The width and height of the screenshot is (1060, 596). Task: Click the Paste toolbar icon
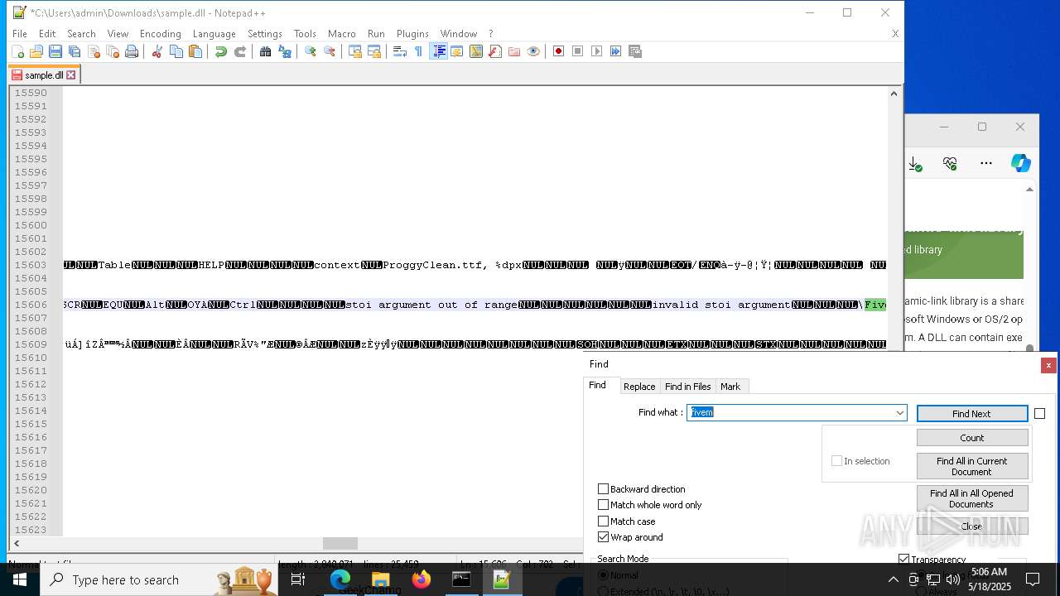click(195, 51)
